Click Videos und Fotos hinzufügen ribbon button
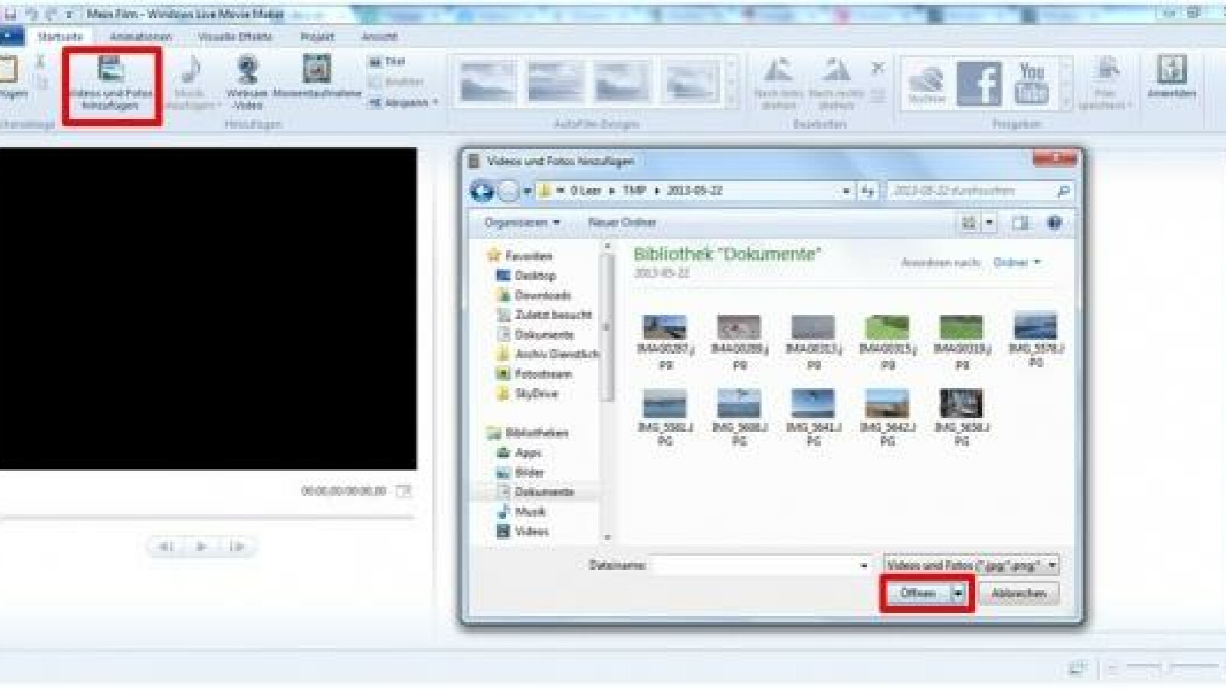The image size is (1226, 689). (111, 84)
